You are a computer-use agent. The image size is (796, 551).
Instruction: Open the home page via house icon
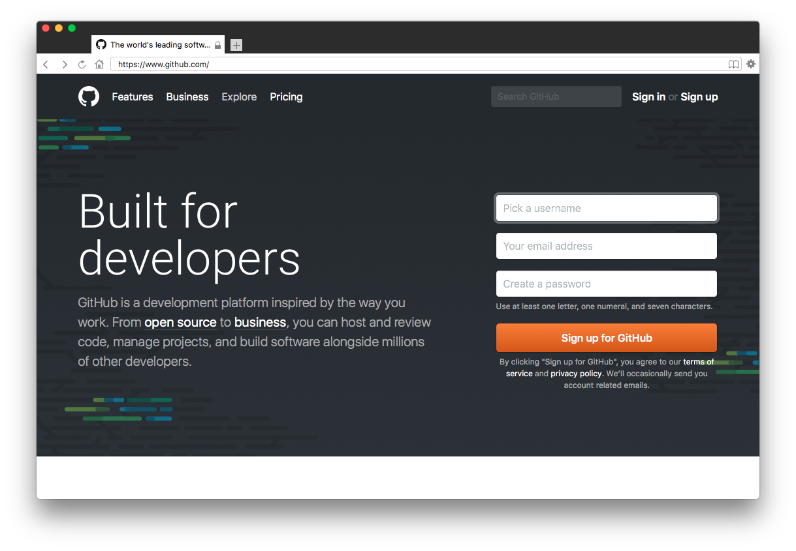(x=99, y=64)
